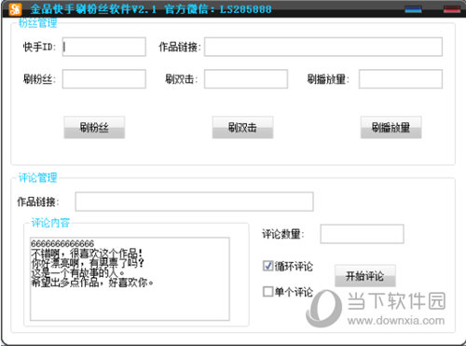466x346 pixels.
Task: Click the blue minimize button in title bar
Action: point(414,9)
